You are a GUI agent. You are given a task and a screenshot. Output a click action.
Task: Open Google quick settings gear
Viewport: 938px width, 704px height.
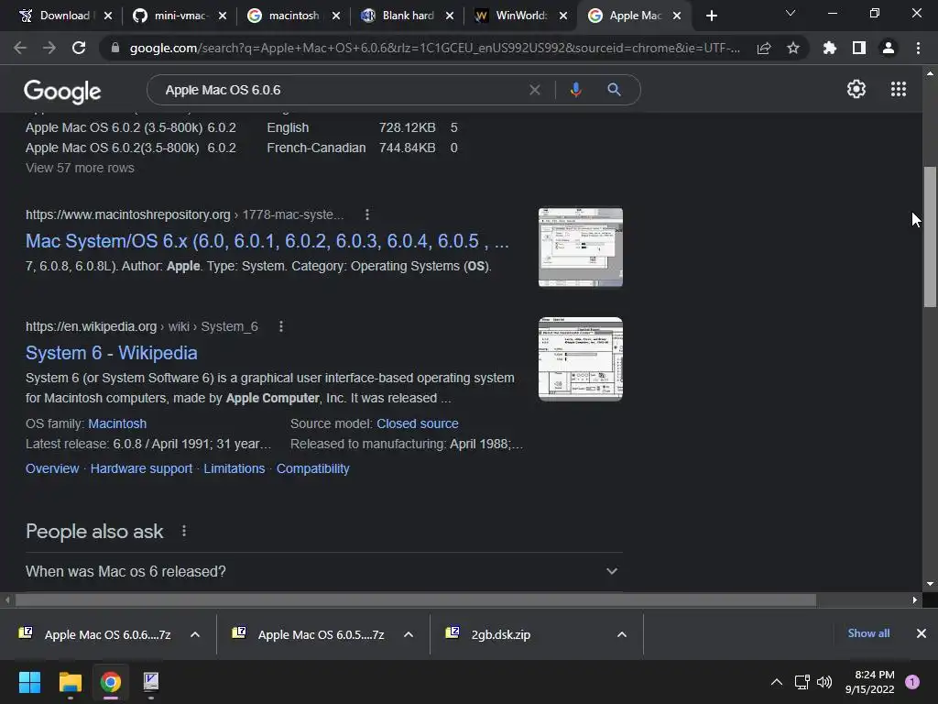click(x=856, y=89)
